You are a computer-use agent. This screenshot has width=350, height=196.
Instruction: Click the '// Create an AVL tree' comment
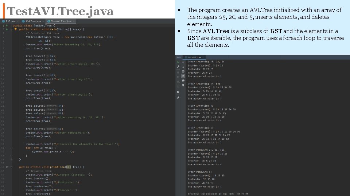(43, 33)
